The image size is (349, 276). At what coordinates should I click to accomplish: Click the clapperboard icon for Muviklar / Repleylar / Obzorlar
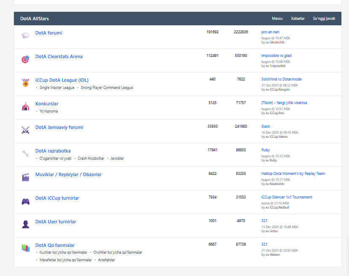(x=26, y=177)
